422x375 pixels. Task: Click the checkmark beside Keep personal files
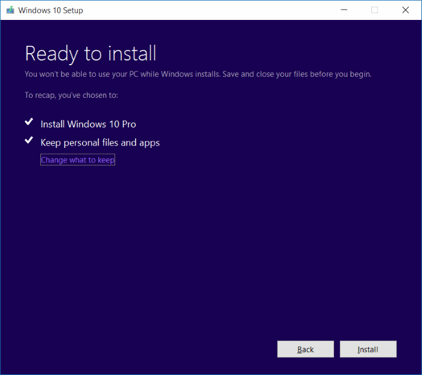tap(29, 140)
